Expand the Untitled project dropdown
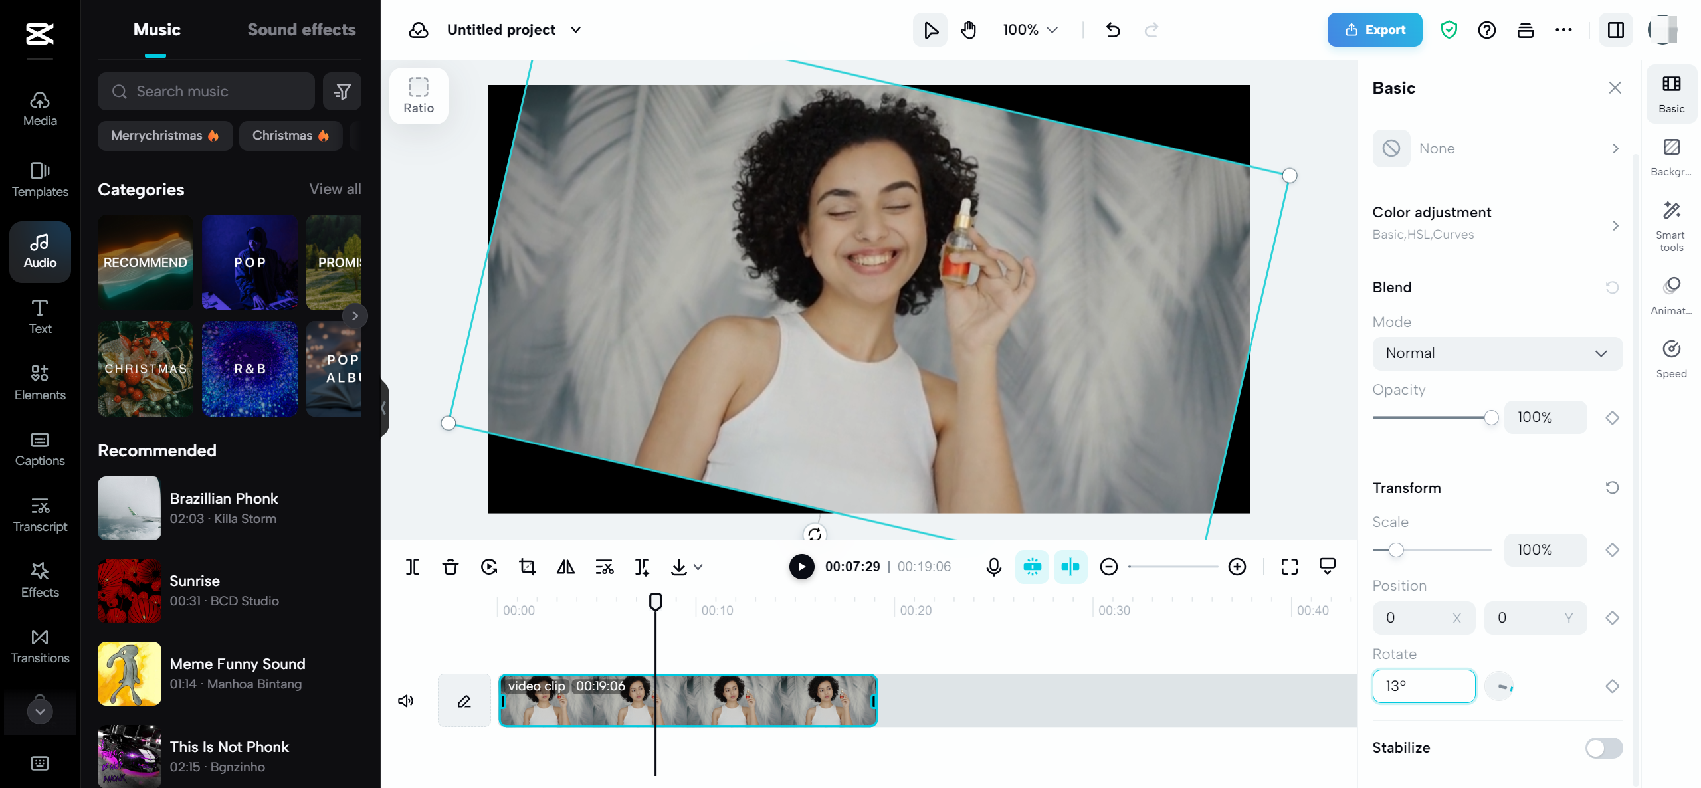Image resolution: width=1701 pixels, height=788 pixels. (x=576, y=29)
